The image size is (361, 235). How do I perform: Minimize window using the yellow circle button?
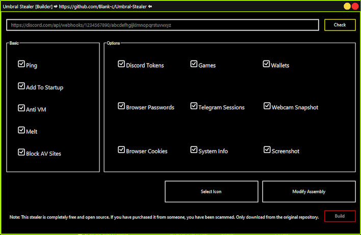(347, 6)
